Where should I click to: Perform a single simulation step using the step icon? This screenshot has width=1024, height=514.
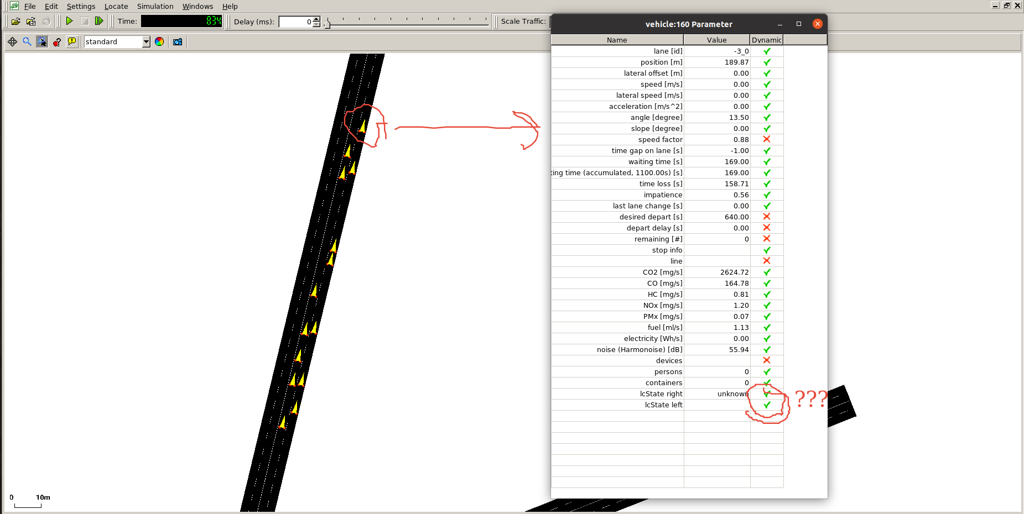[x=100, y=21]
